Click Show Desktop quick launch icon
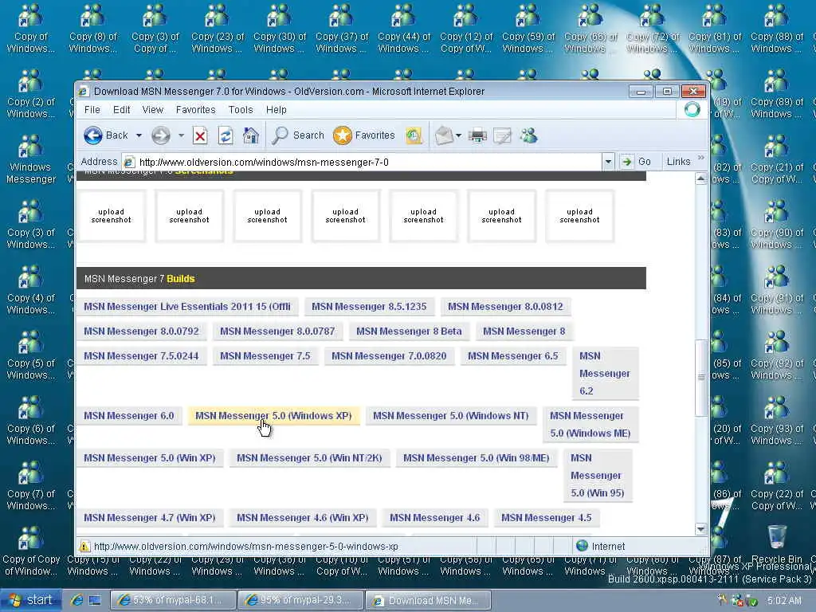The width and height of the screenshot is (816, 612). pos(95,600)
